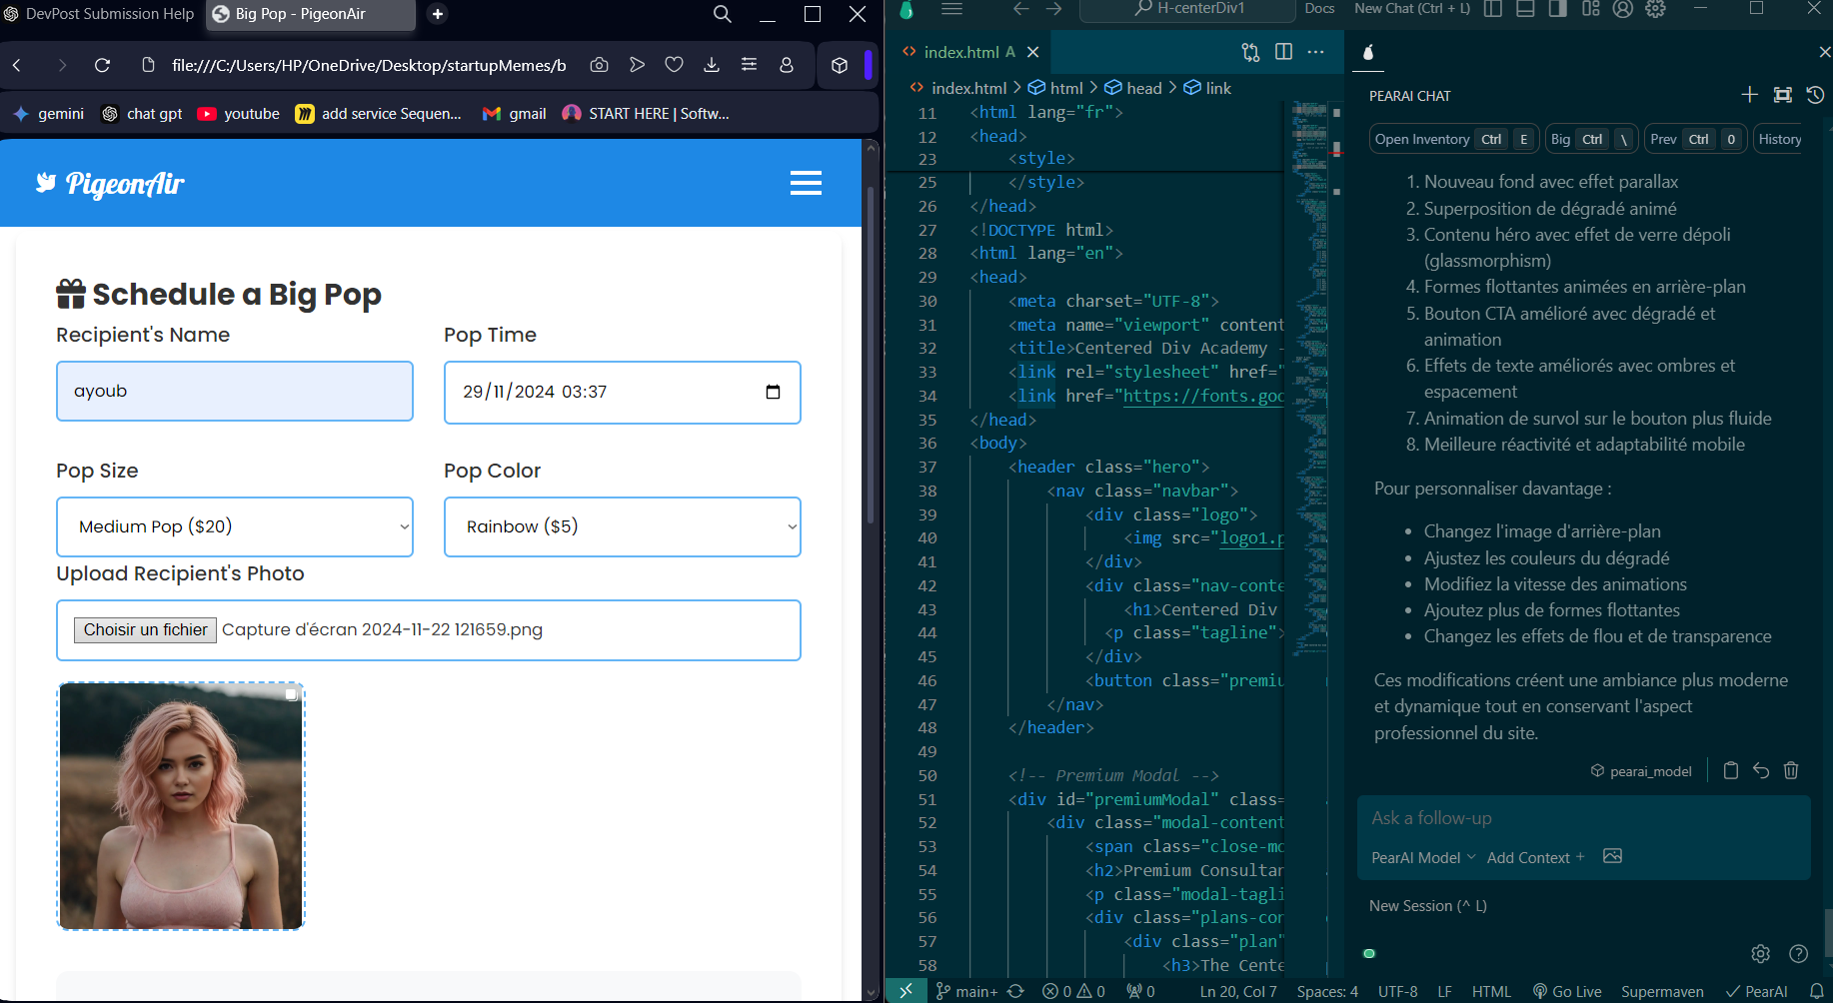
Task: Open the PigeonAir hamburger menu
Action: (x=806, y=183)
